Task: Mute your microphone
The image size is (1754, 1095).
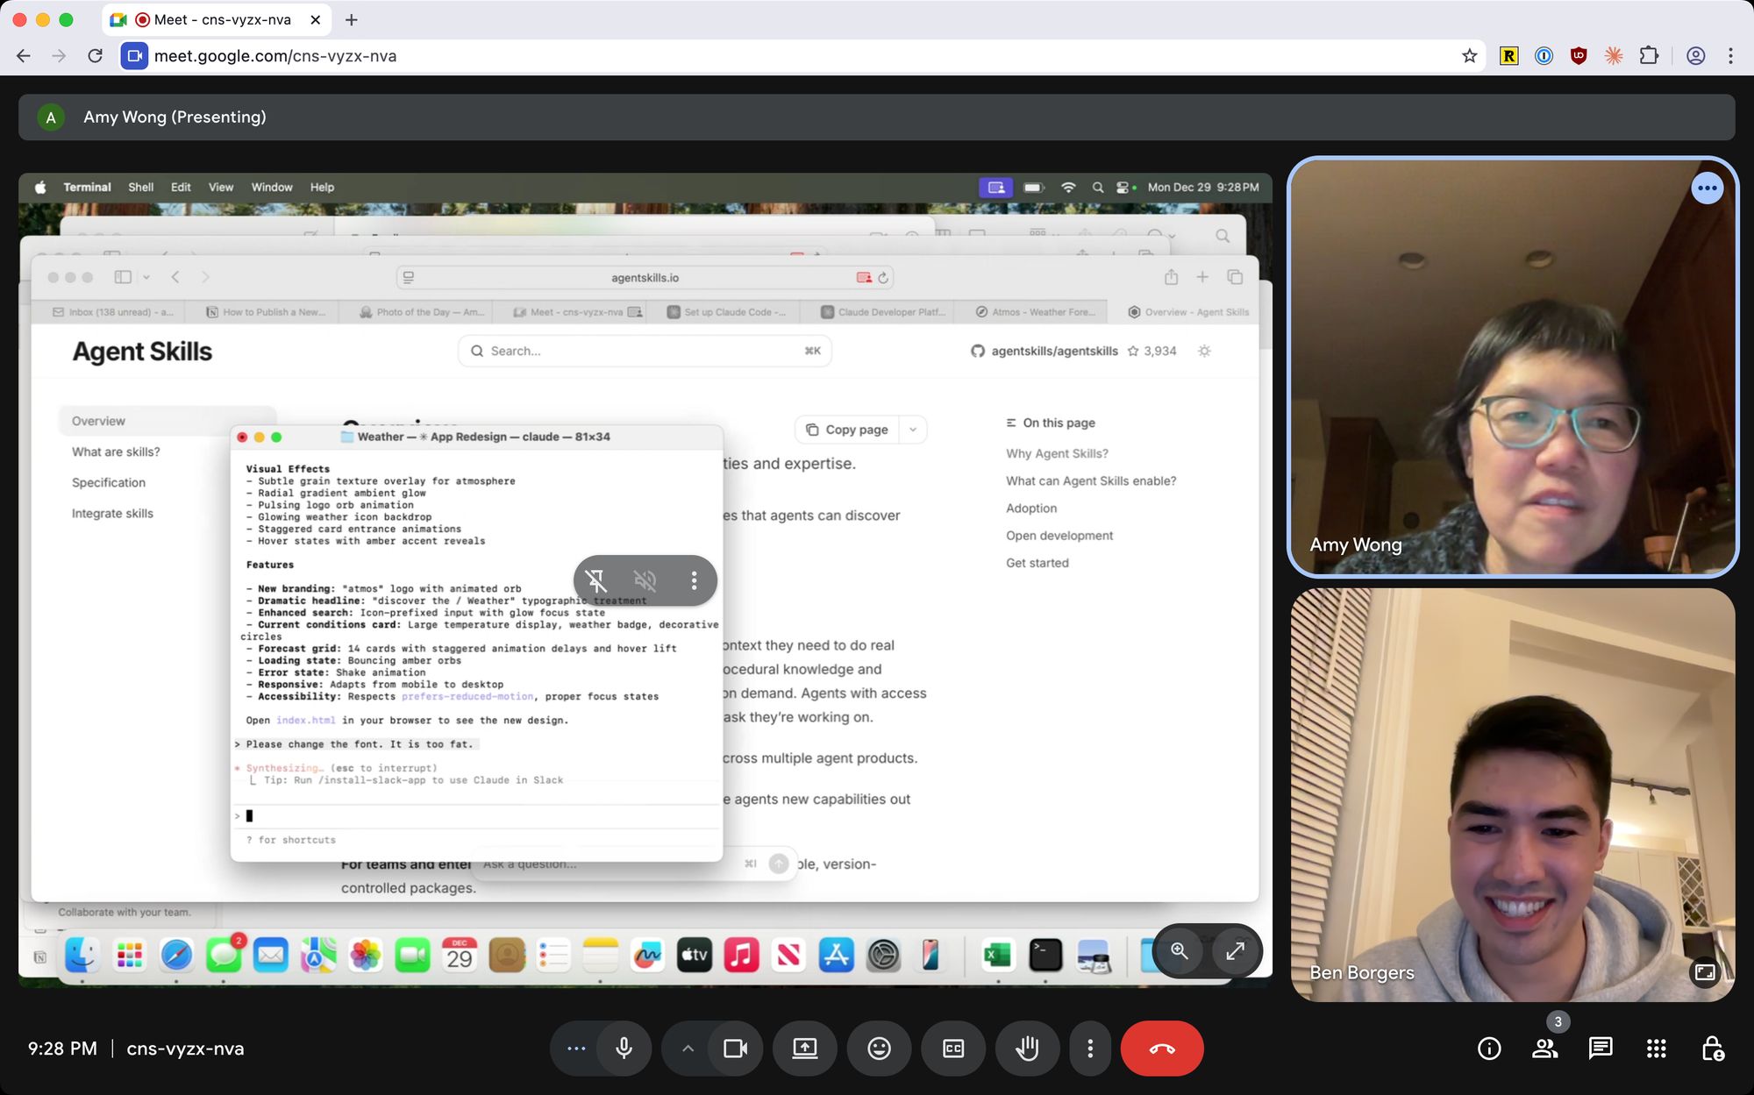Action: coord(624,1049)
